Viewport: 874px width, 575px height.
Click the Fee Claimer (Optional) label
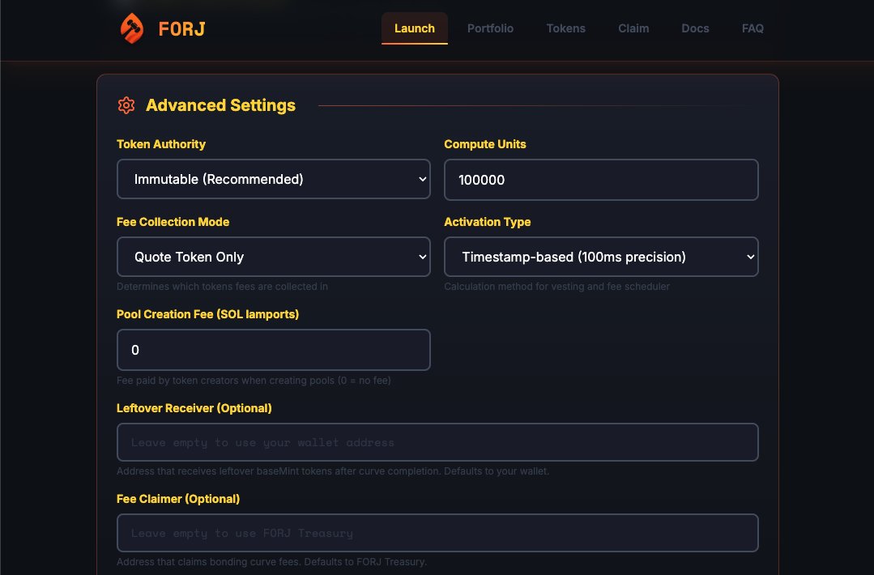point(178,499)
